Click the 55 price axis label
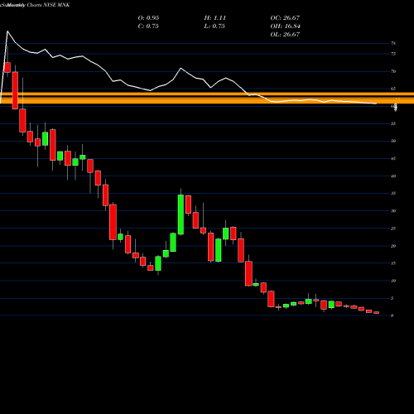The width and height of the screenshot is (414, 414). 393,123
